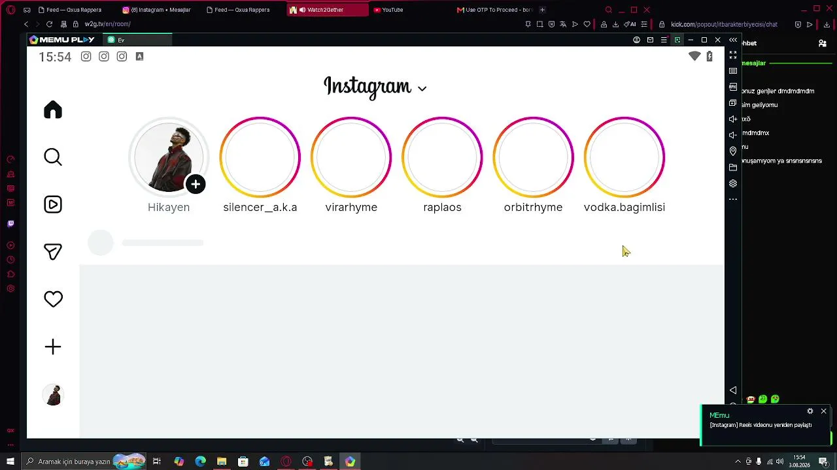The width and height of the screenshot is (837, 470).
Task: Open the Opera menu logo
Action: (10, 10)
